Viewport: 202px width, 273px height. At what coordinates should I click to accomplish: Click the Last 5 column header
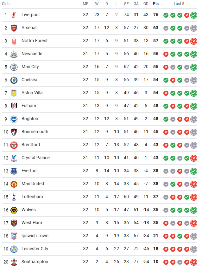[x=179, y=4]
